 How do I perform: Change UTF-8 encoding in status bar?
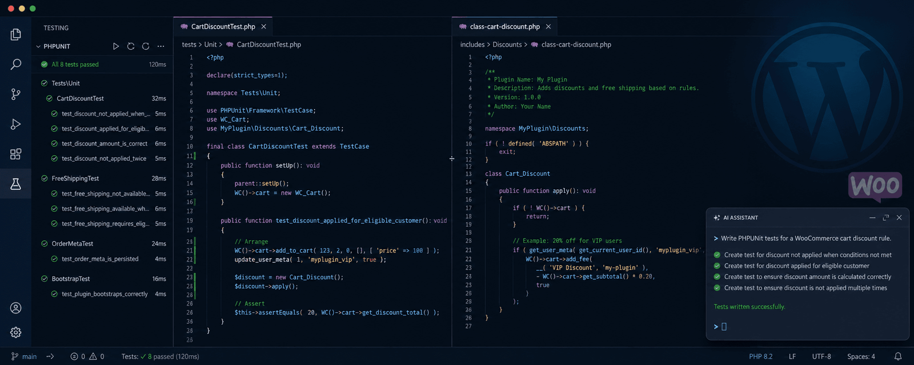[x=821, y=356]
